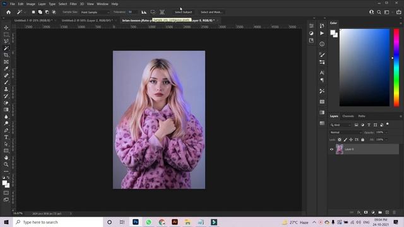Screen dimensions: 404x227
Task: Pick a color in the color field
Action: coord(364,67)
